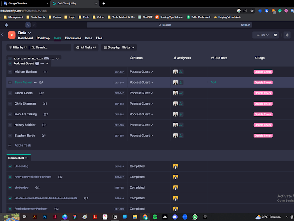Screen dimensions: 294x221
Task: Click the Defa project avatar icon
Action: pyautogui.click(x=12, y=35)
